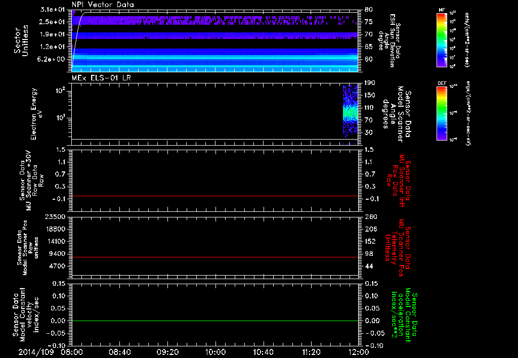Click the NF color scale bar
Viewport: 518px width, 358px height.
click(442, 40)
